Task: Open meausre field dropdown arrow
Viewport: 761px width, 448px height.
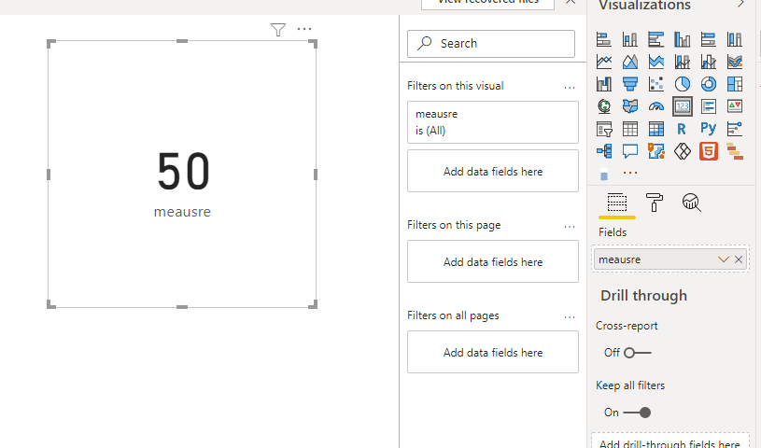Action: click(723, 259)
